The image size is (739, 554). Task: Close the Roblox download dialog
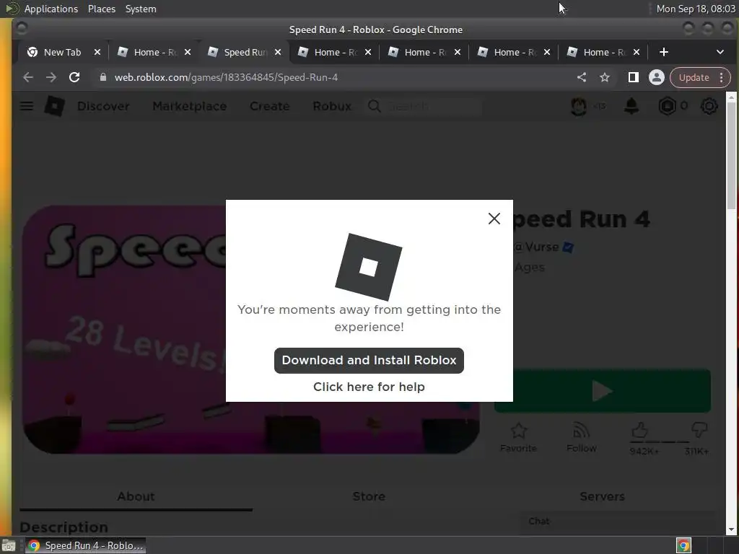click(494, 219)
